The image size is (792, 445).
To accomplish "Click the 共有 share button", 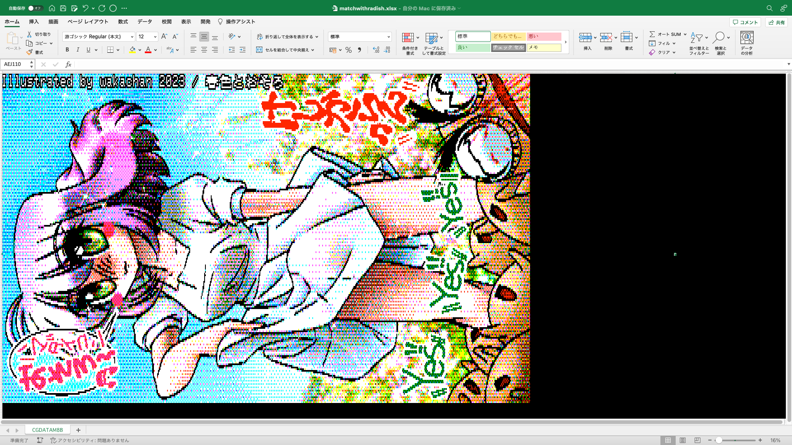I will click(x=776, y=22).
